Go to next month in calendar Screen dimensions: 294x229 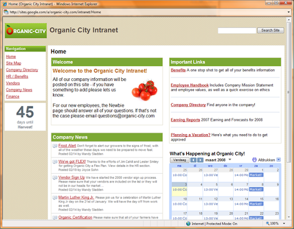[200, 160]
